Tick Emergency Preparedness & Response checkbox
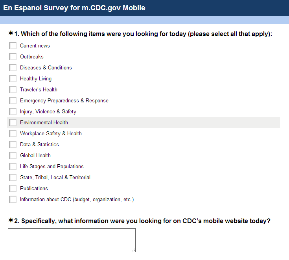This screenshot has width=289, height=260. (13, 100)
